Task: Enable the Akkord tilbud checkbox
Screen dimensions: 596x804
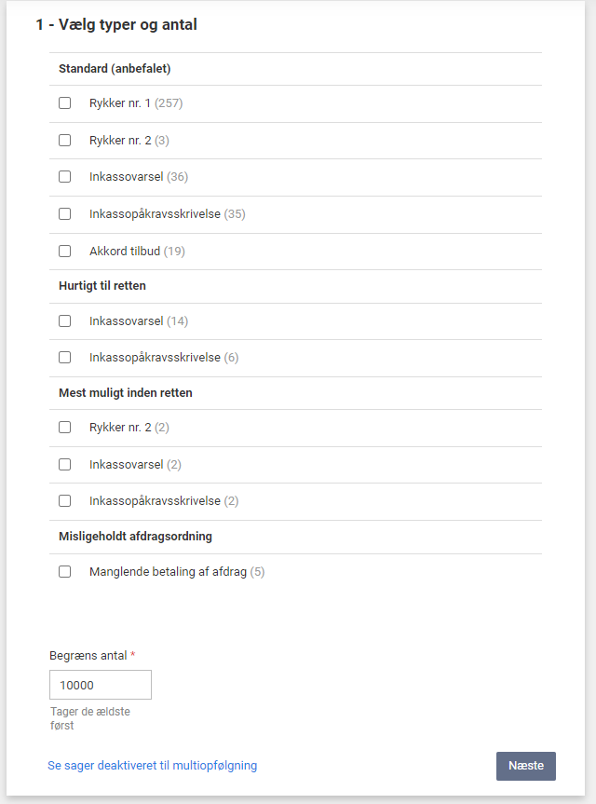Action: [64, 251]
